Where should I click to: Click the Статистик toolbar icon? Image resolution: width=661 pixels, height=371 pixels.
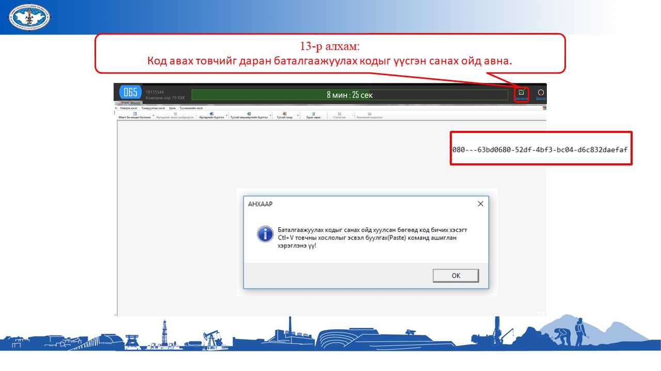[x=339, y=115]
